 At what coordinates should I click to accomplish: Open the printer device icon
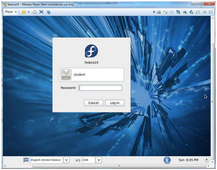pos(185,12)
